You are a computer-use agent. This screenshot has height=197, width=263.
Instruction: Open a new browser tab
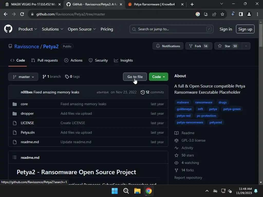[192, 4]
